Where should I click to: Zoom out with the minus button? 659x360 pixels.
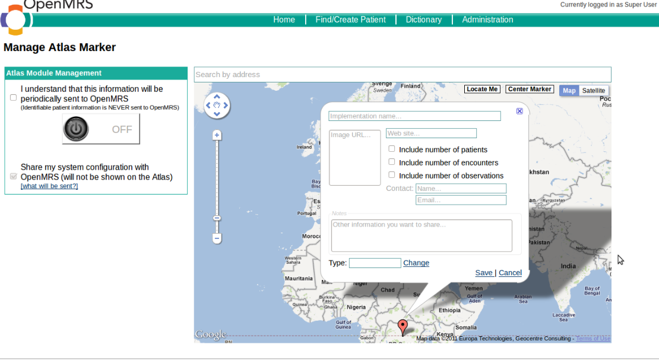tap(217, 238)
